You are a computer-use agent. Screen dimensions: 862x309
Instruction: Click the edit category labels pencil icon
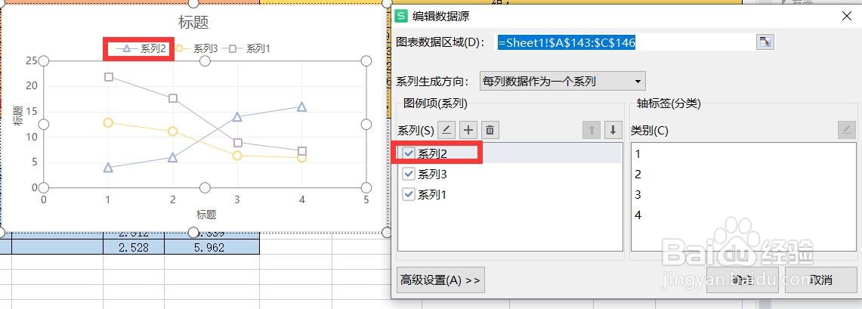coord(847,130)
